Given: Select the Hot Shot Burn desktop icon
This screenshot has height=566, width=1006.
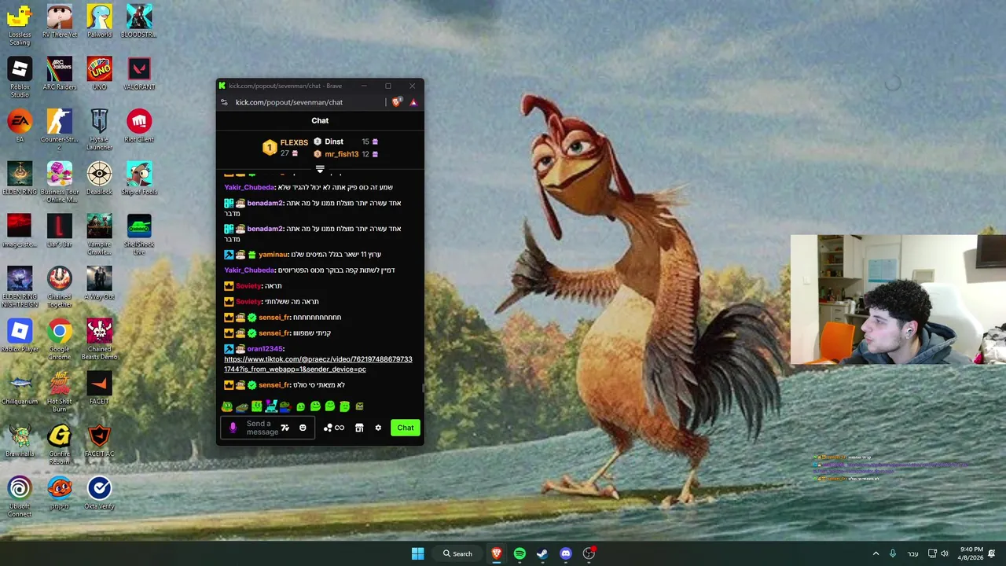Looking at the screenshot, I should coord(60,391).
